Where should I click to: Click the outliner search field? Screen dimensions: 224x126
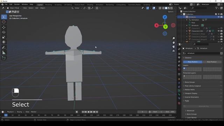pyautogui.click(x=199, y=8)
